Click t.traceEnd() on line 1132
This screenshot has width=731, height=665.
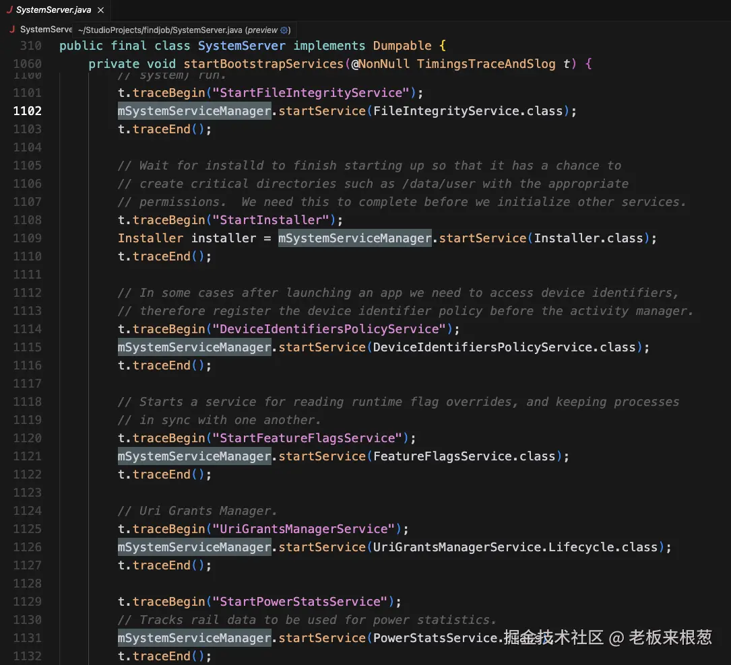(x=164, y=656)
